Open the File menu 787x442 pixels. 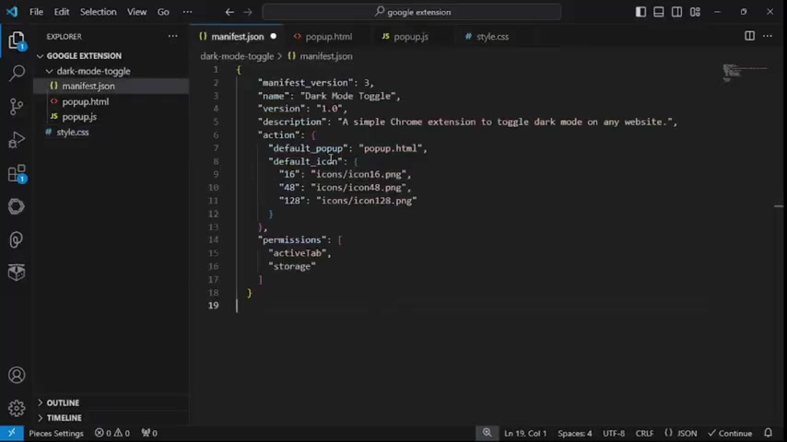36,12
